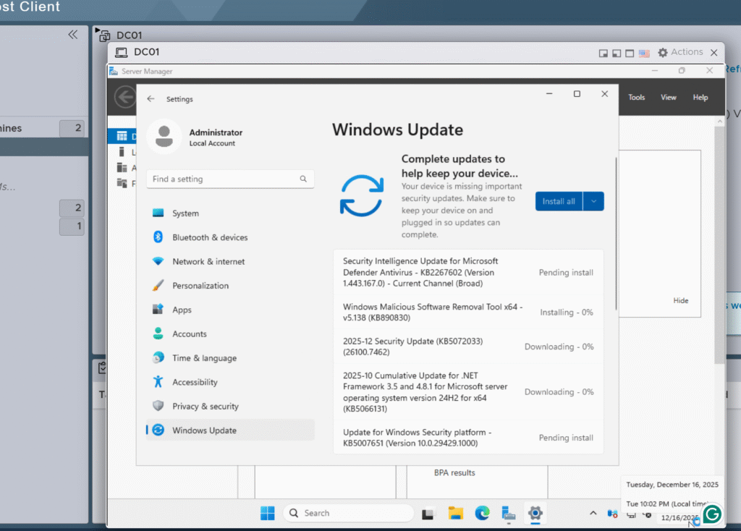This screenshot has width=741, height=531.
Task: Show hidden icons in system tray
Action: [x=593, y=513]
